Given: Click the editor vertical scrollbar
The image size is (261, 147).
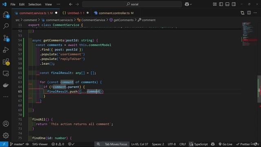Looking at the screenshot, I should [x=259, y=89].
